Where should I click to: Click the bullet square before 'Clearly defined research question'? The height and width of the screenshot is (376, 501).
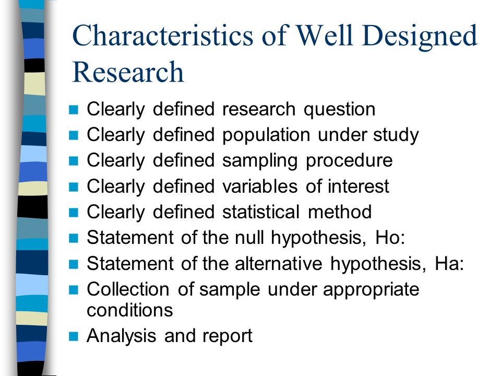click(x=74, y=110)
